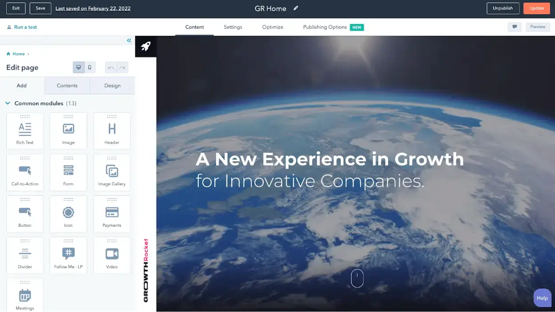555x312 pixels.
Task: Open the Help widget
Action: pos(542,298)
